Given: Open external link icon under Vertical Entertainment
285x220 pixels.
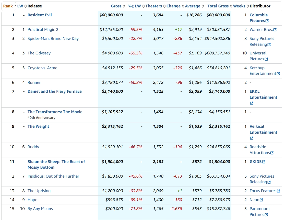Looking at the screenshot, I should tap(252, 138).
